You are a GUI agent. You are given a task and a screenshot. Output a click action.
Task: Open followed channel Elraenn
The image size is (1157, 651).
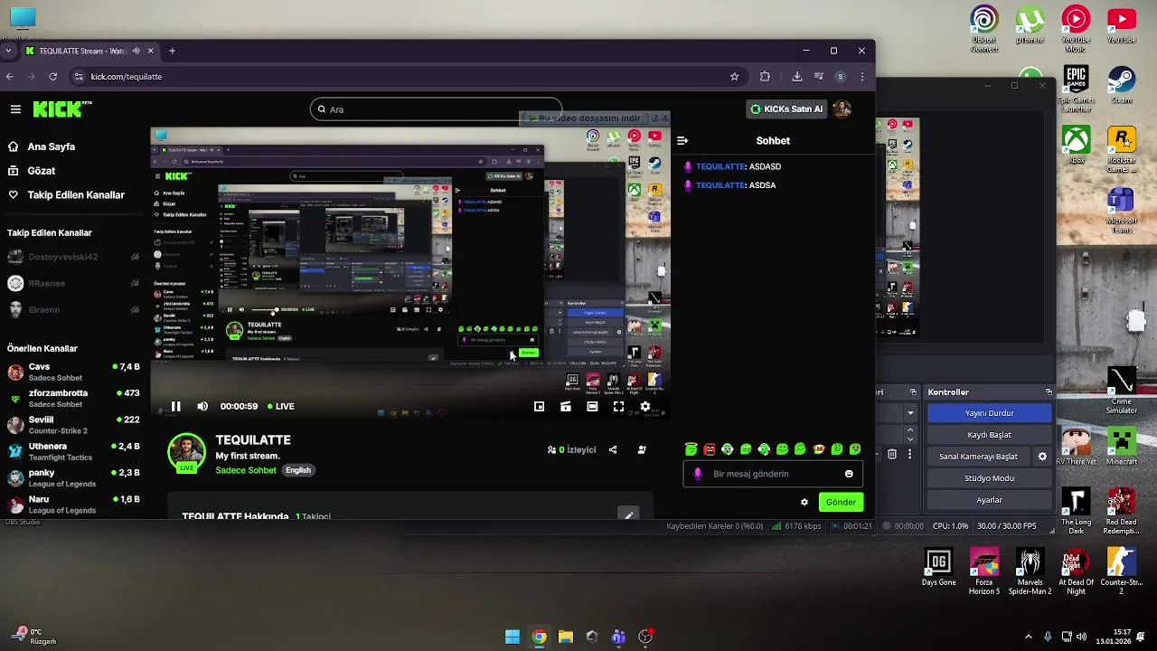tap(72, 309)
